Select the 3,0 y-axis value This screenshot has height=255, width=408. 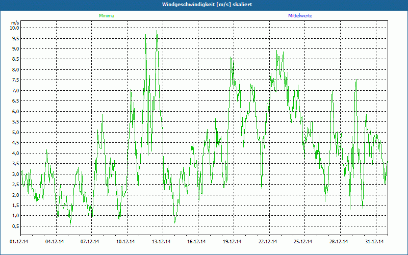tap(16, 174)
